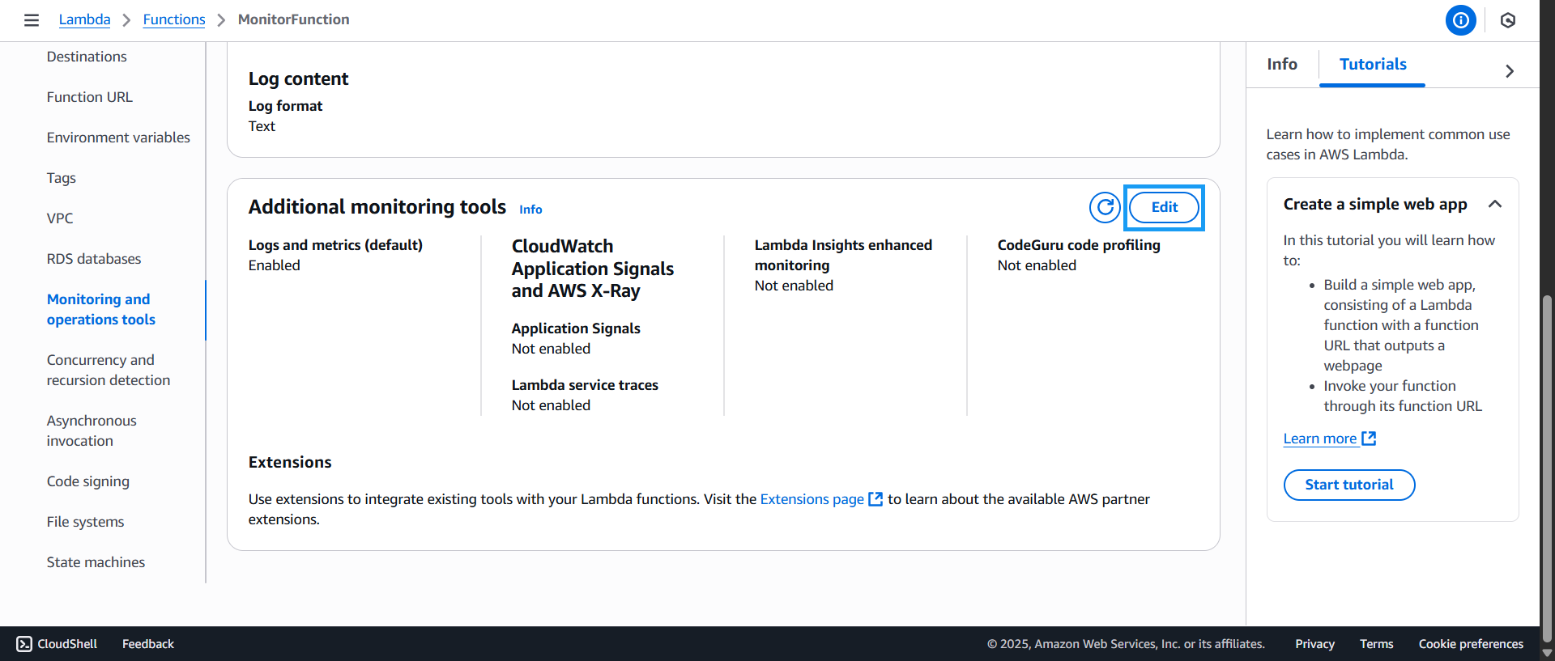The height and width of the screenshot is (661, 1555).
Task: Edit the additional monitoring tools
Action: click(x=1164, y=207)
